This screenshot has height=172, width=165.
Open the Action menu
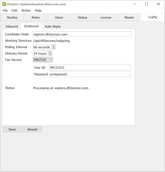pyautogui.click(x=26, y=10)
